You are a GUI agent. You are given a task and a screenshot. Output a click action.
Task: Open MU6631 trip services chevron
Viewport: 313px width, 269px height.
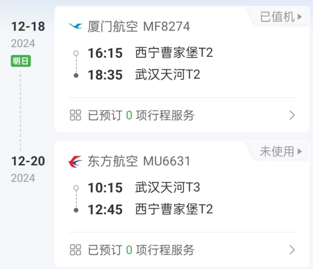[x=292, y=250]
